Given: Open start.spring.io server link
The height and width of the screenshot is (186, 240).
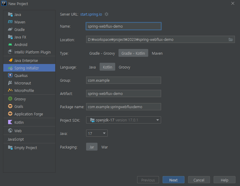Looking at the screenshot, I should tap(91, 14).
